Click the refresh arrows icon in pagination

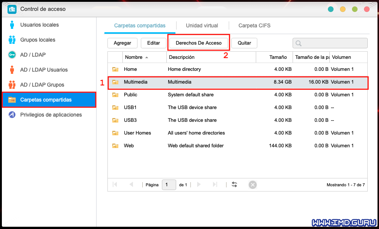click(234, 184)
